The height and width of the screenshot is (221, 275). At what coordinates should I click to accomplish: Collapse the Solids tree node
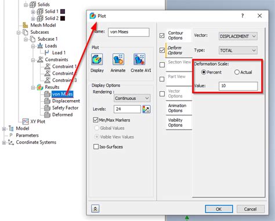pos(26,5)
